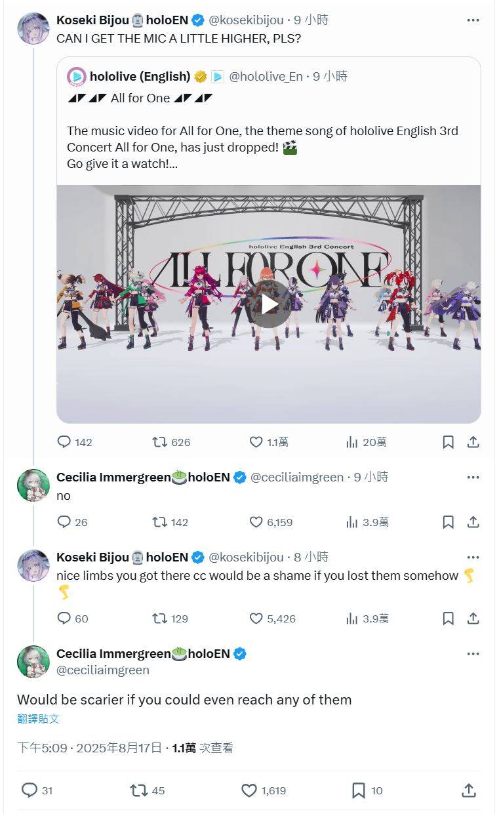The height and width of the screenshot is (814, 499).
Task: Retweet the main "Would be scarier" tweet
Action: point(139,790)
